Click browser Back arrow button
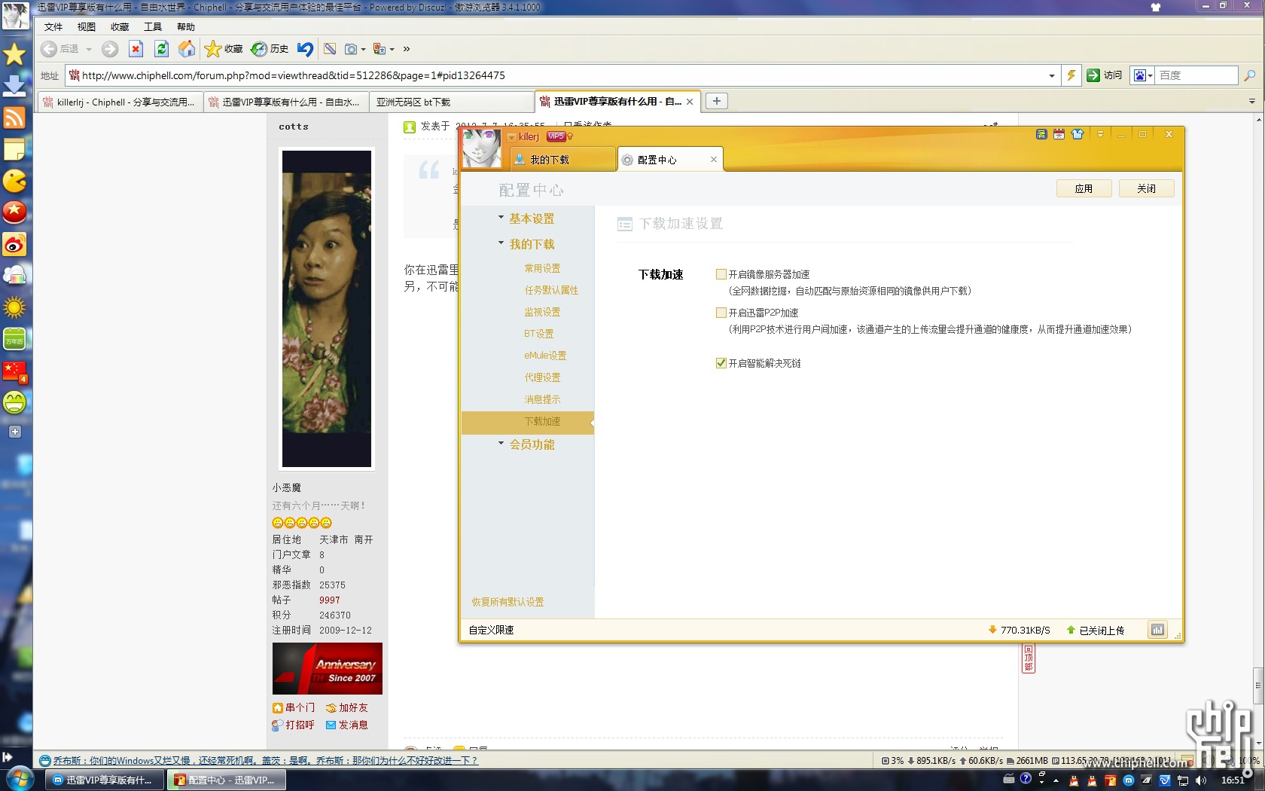This screenshot has height=791, width=1265. click(49, 49)
